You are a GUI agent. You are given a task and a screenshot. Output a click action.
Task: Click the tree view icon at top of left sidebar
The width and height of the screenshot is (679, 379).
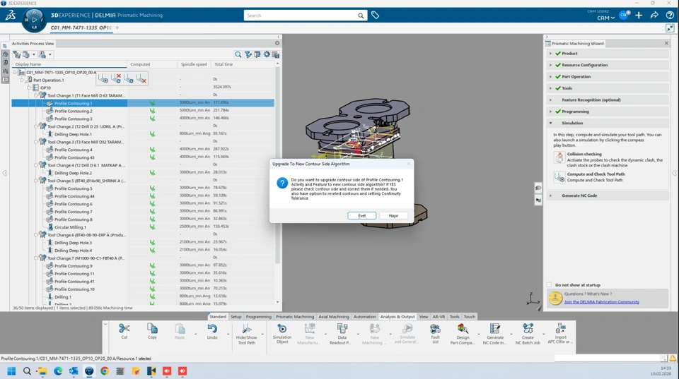click(5, 46)
